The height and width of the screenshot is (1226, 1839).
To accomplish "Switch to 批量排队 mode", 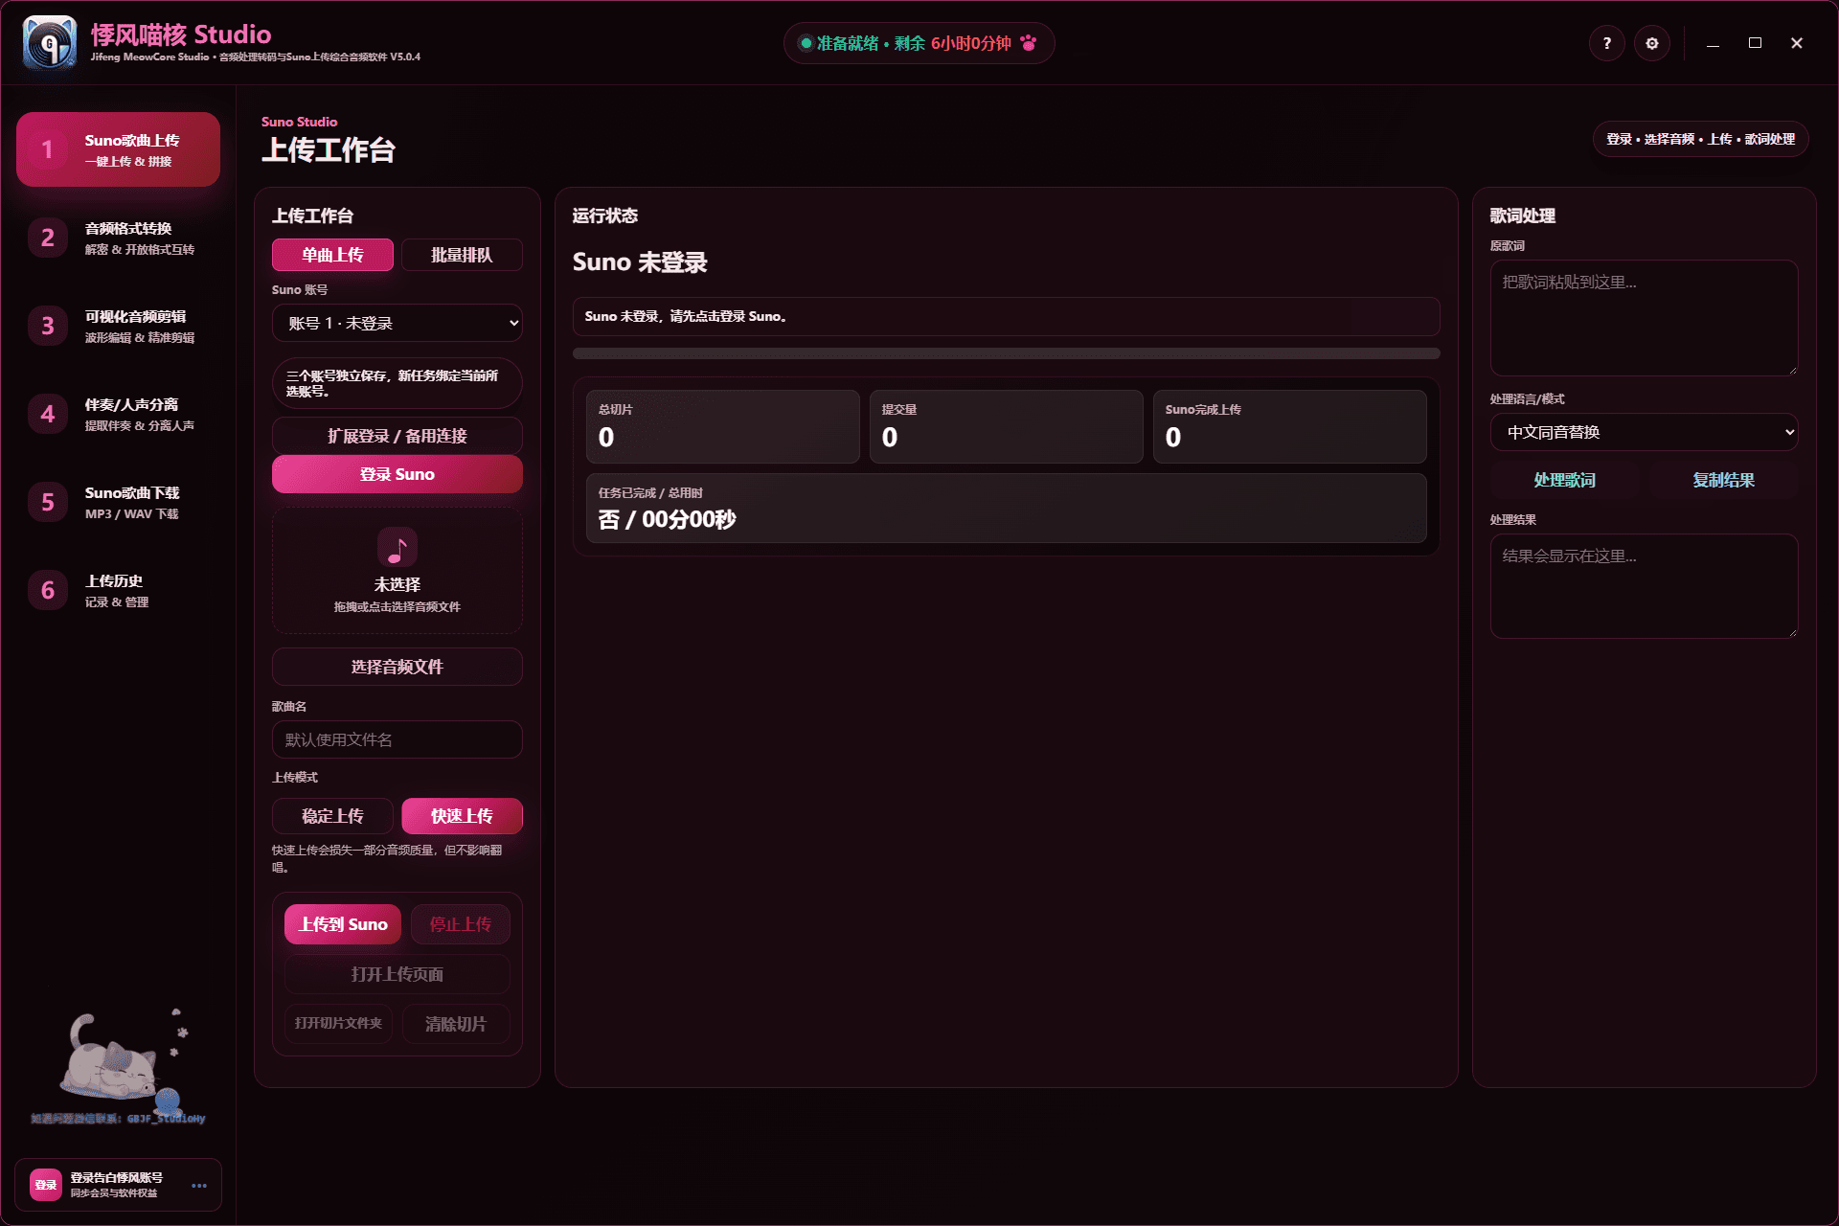I will click(462, 255).
